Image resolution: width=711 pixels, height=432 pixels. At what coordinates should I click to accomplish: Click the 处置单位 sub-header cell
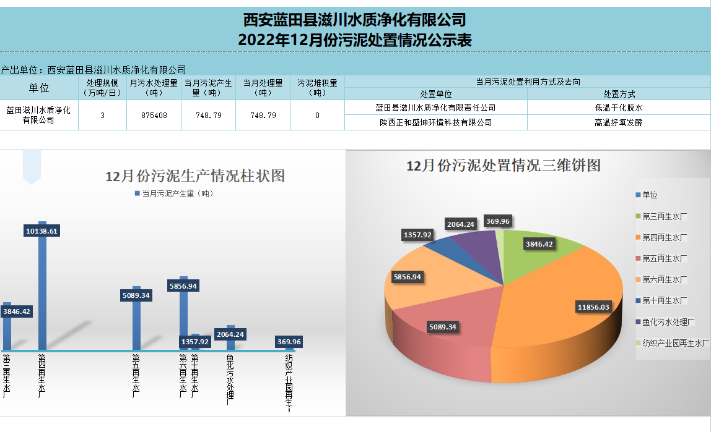coord(435,94)
